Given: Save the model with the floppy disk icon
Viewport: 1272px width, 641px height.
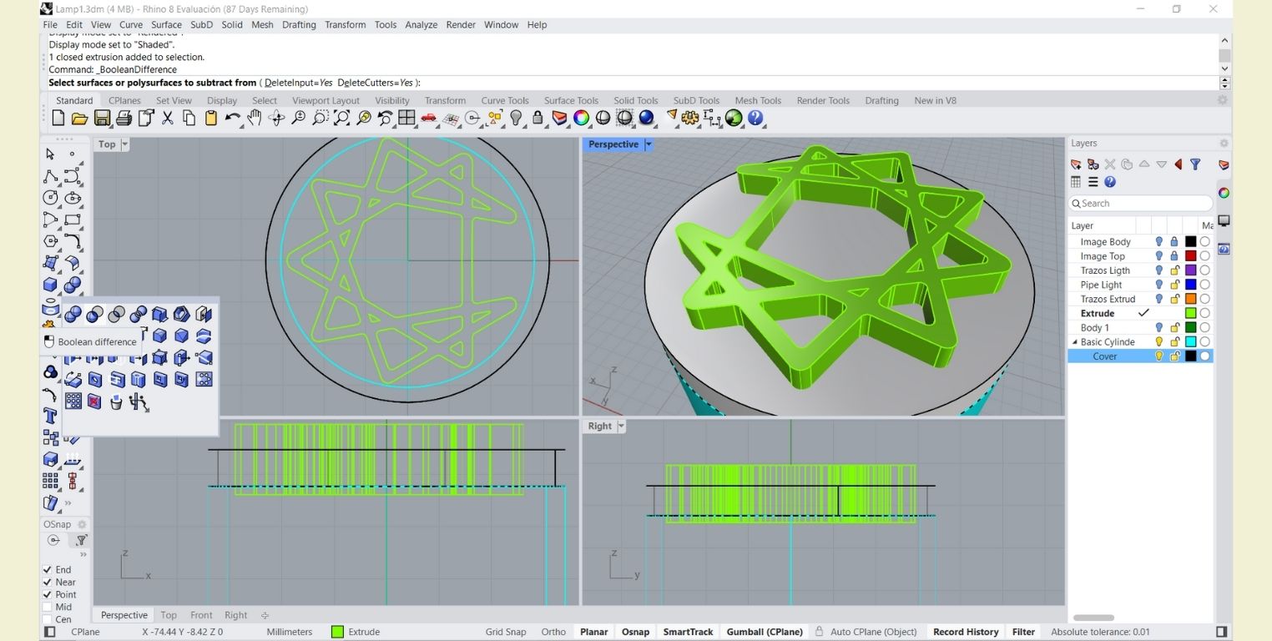Looking at the screenshot, I should coord(102,119).
